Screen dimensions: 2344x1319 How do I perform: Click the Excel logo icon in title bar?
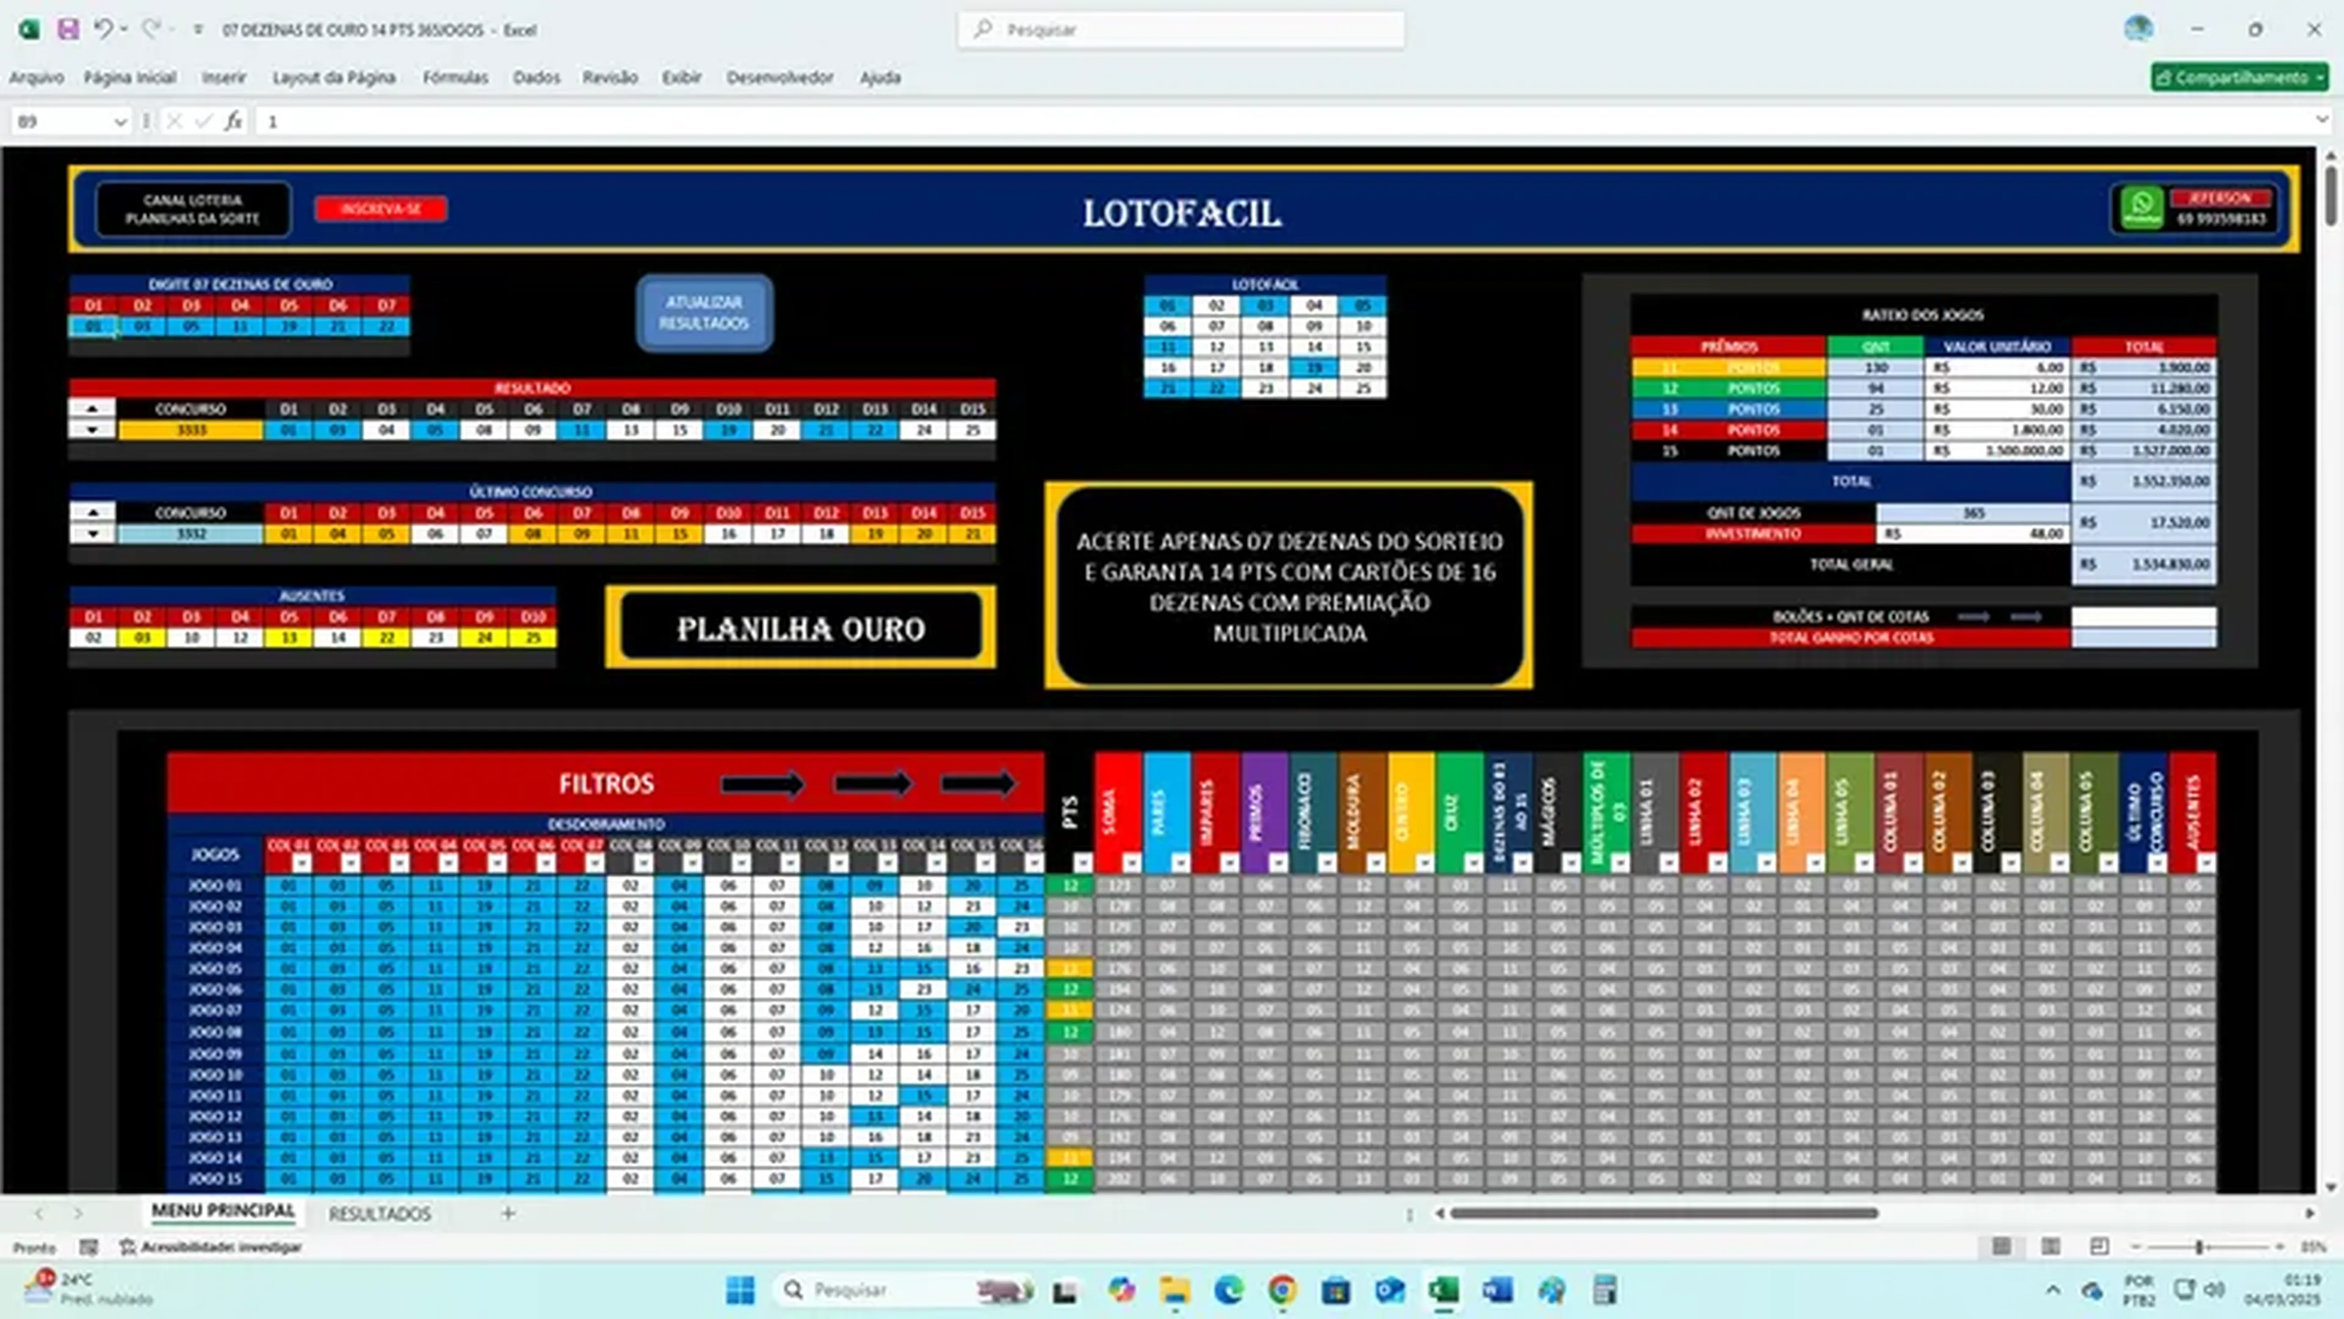click(x=29, y=29)
